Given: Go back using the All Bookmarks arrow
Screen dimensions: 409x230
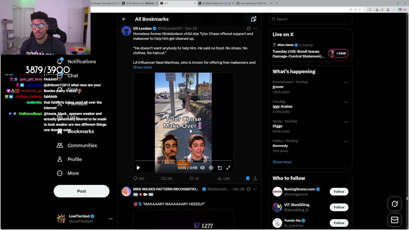Looking at the screenshot, I should (x=124, y=19).
